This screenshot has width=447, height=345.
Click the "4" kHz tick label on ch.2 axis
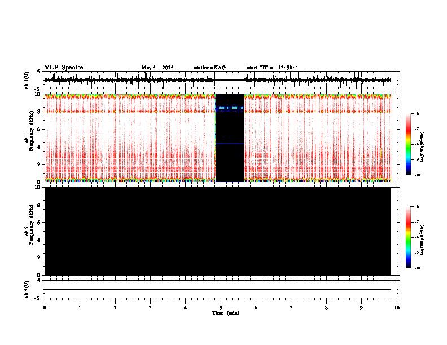coord(40,240)
